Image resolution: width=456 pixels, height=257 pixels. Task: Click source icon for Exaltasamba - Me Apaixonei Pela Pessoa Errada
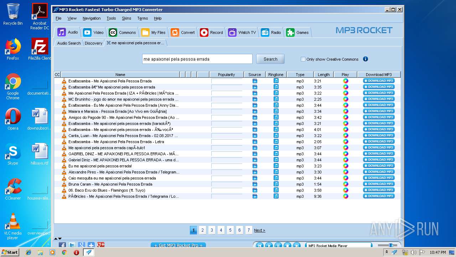[x=255, y=81]
